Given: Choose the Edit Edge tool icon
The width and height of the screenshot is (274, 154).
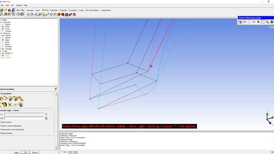Looking at the screenshot, I should pyautogui.click(x=55, y=15).
